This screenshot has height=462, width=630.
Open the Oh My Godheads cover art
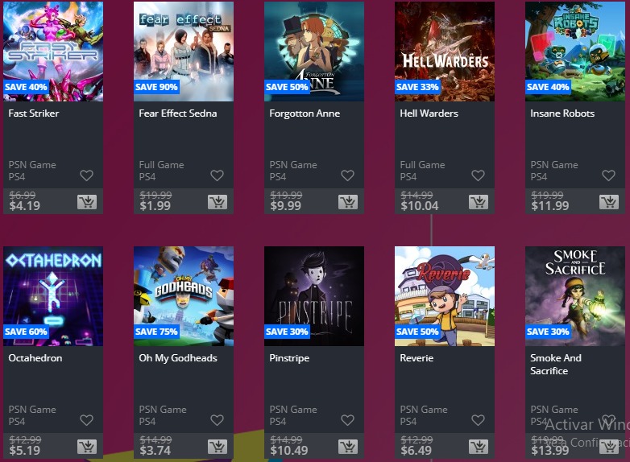click(x=184, y=296)
